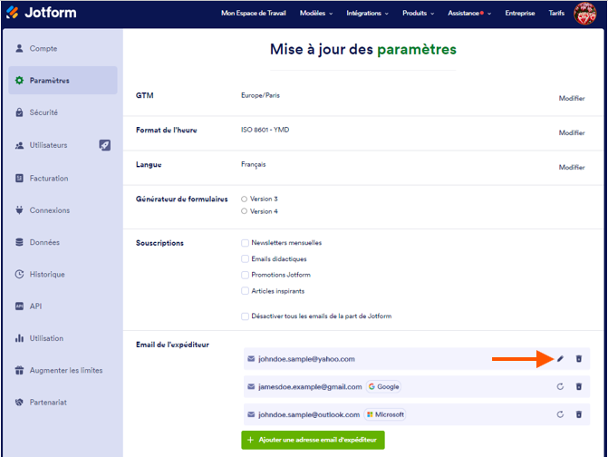The image size is (608, 457).
Task: Click the Google badge on the gmail row
Action: click(383, 387)
